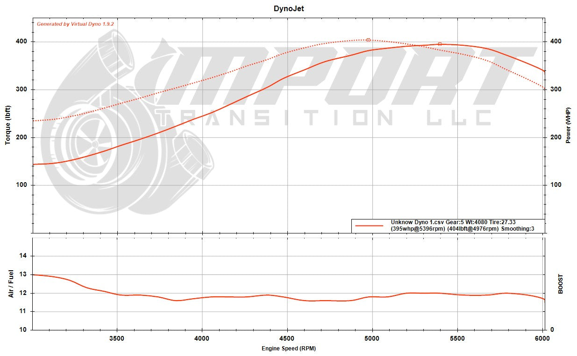Click the 400 tick on Power axis
The width and height of the screenshot is (577, 356).
tap(555, 41)
